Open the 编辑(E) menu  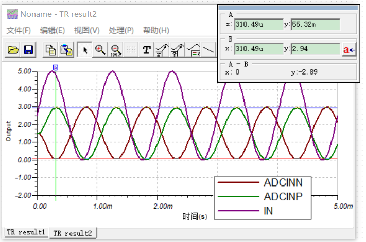[53, 30]
